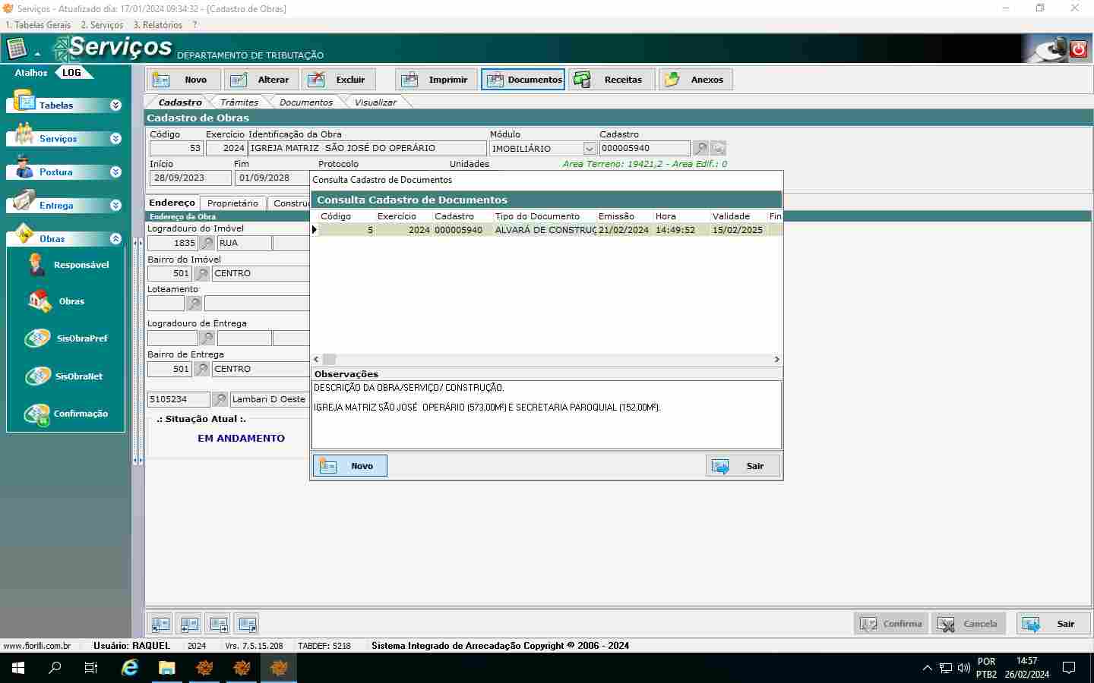Open Internet Explorer from the taskbar
The image size is (1094, 683).
130,668
